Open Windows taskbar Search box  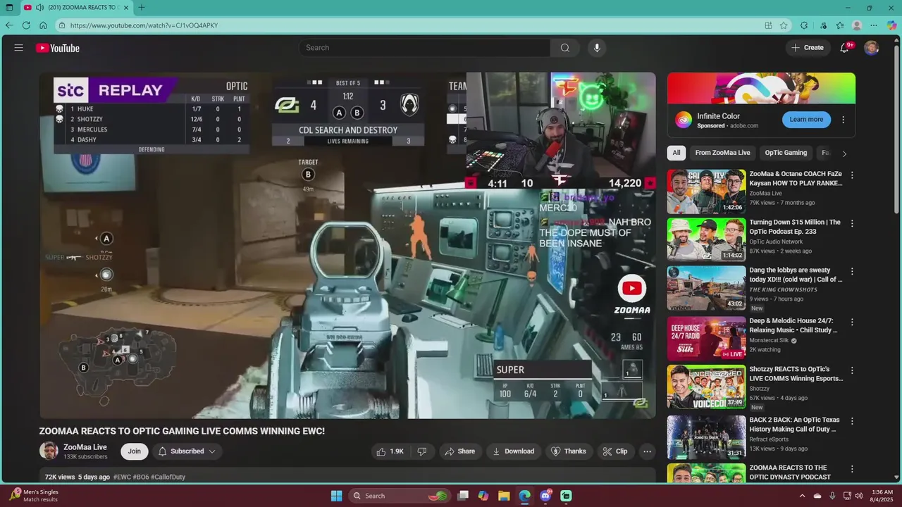coord(399,496)
